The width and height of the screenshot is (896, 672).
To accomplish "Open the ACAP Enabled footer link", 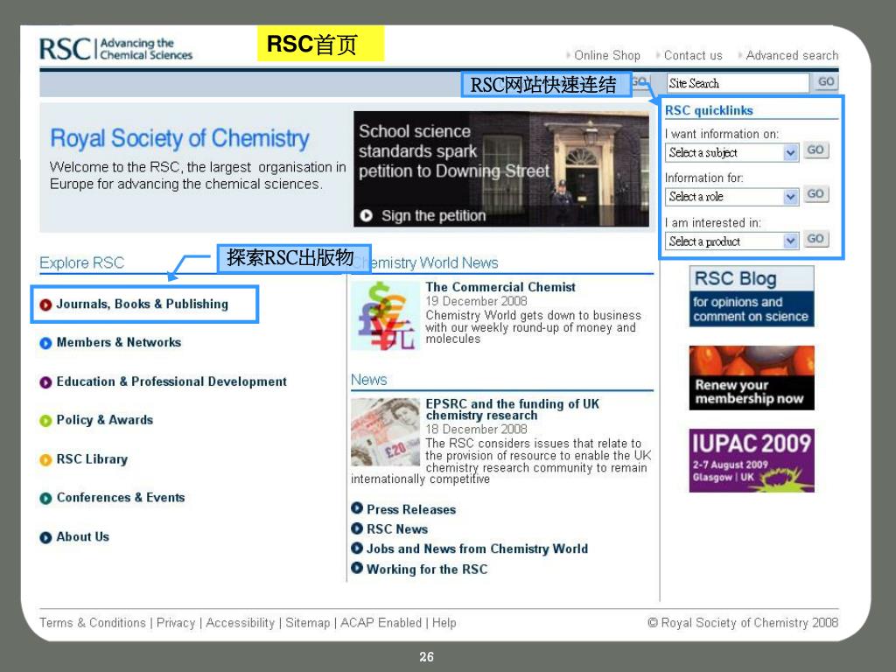I will [x=381, y=623].
